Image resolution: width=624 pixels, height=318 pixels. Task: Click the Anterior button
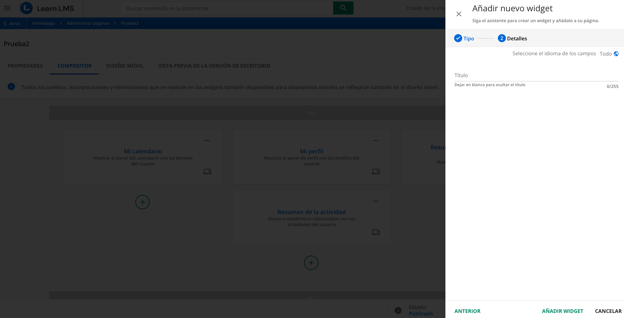coord(467,311)
